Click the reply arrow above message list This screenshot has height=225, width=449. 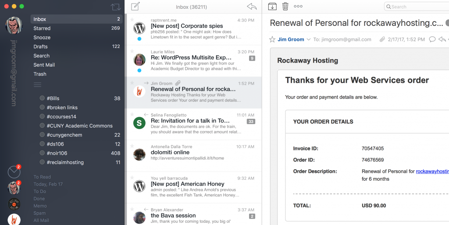point(252,6)
